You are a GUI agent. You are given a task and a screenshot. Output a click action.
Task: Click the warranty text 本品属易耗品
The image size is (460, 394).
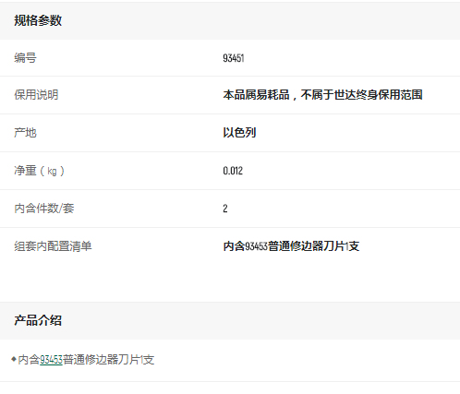pos(256,95)
